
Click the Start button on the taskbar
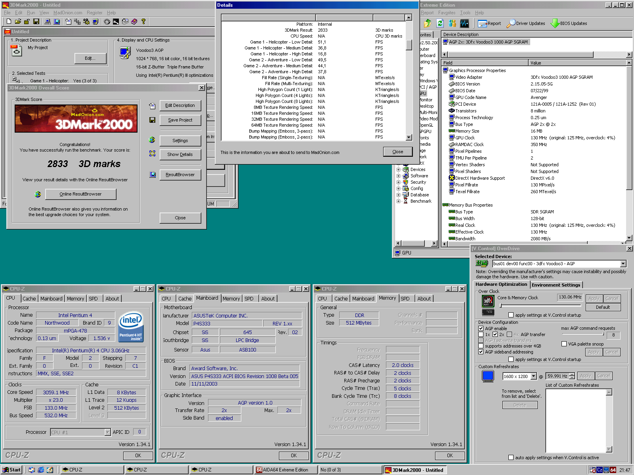11,470
